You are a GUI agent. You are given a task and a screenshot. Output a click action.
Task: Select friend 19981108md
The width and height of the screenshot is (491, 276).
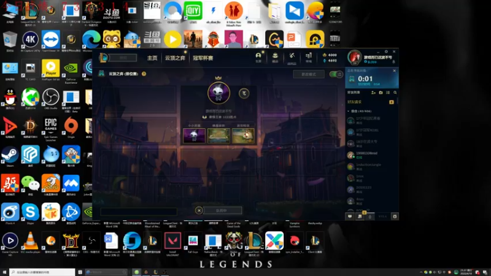[x=371, y=155]
